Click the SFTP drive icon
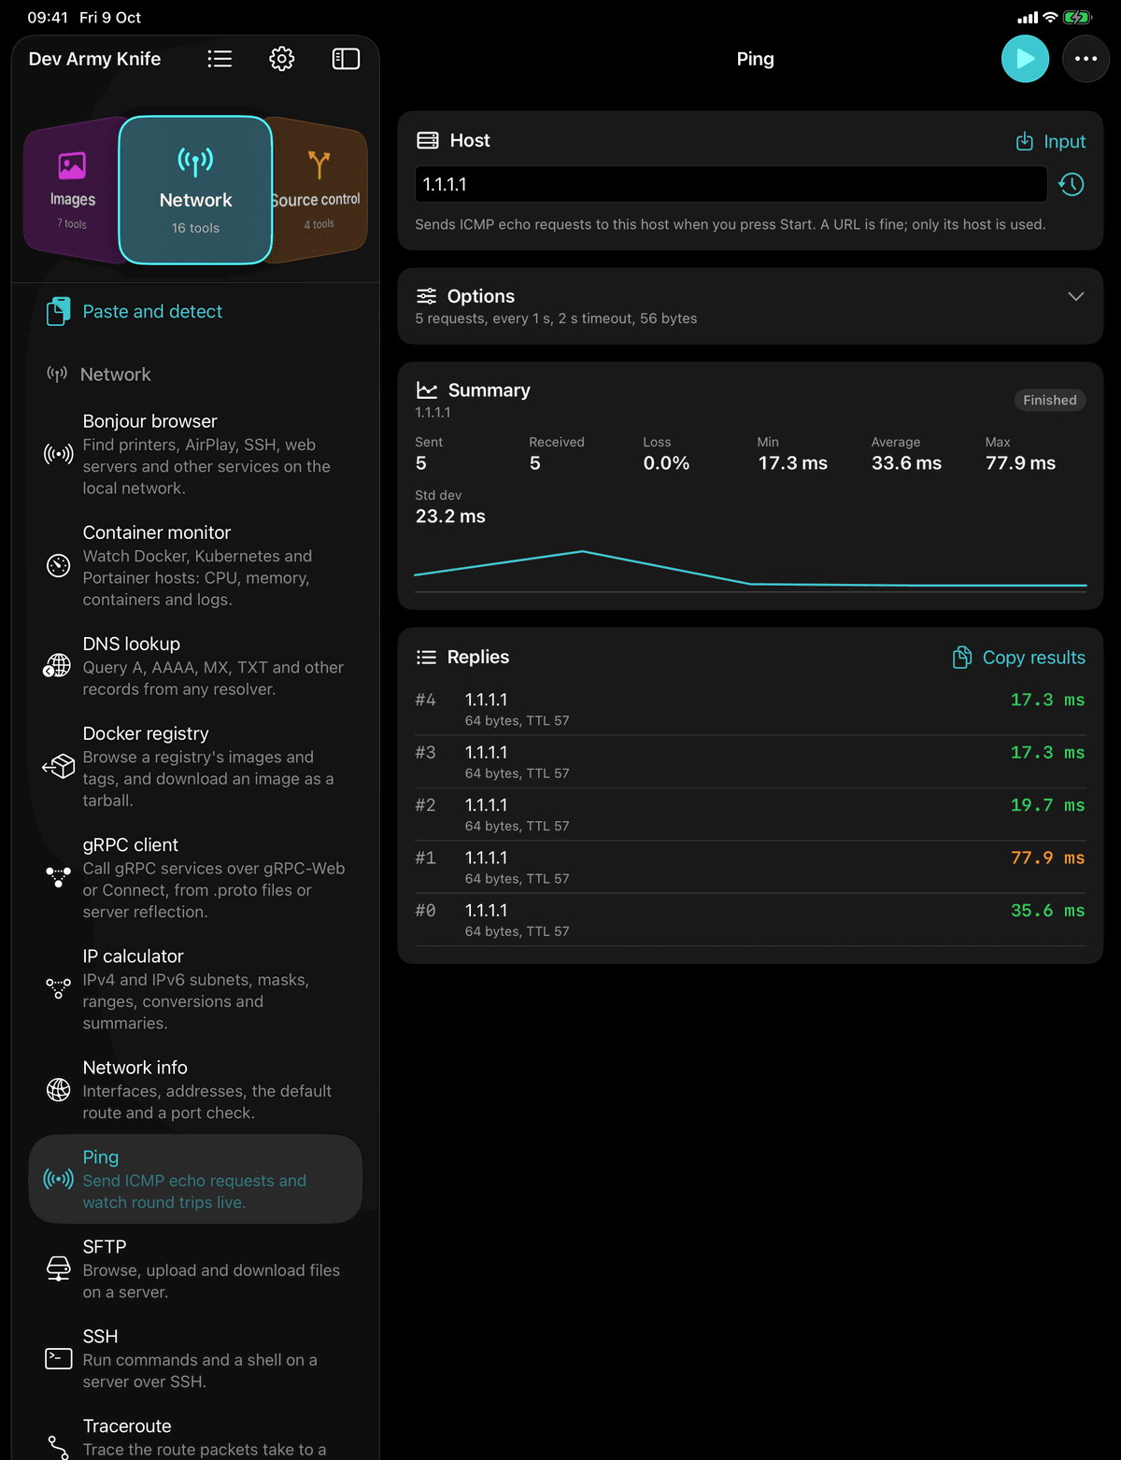Viewport: 1121px width, 1460px height. 59,1269
